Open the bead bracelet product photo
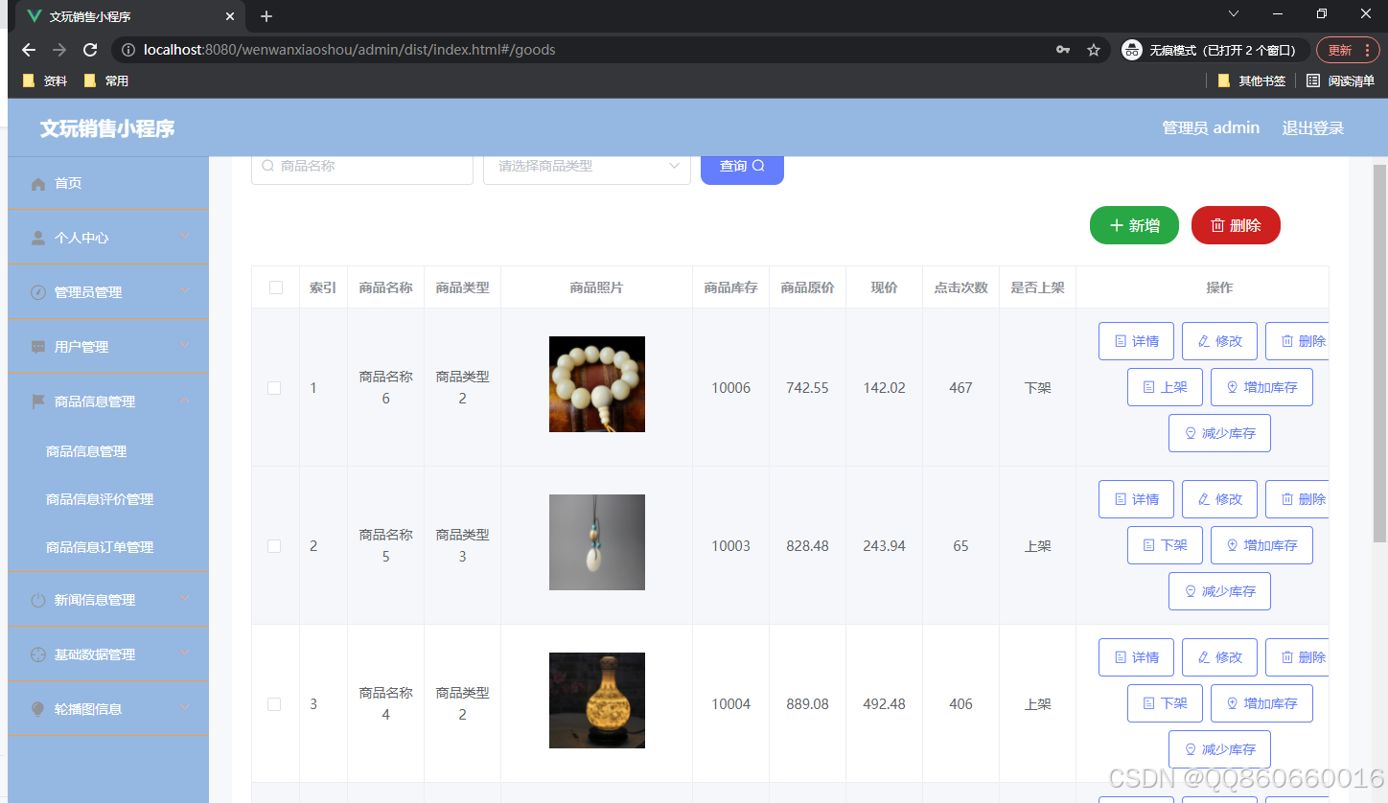Screen dimensions: 1388x803 (x=597, y=384)
